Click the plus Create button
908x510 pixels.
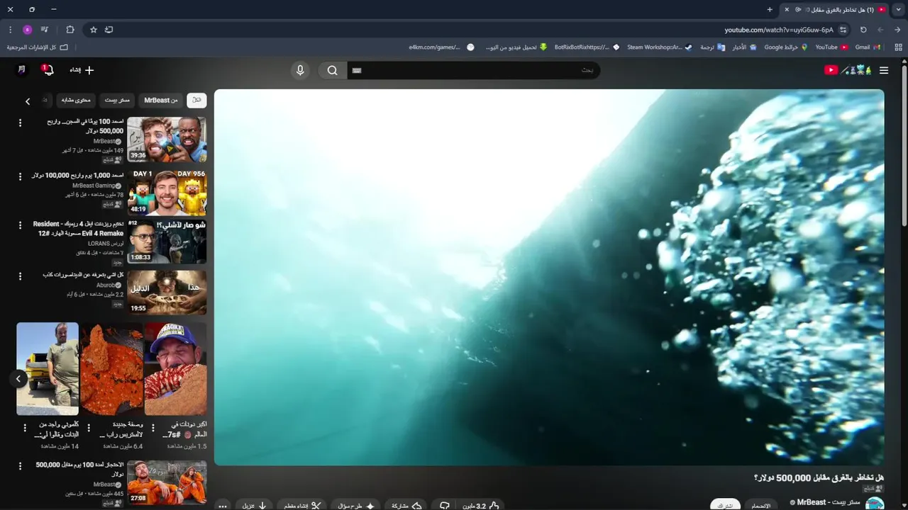82,70
